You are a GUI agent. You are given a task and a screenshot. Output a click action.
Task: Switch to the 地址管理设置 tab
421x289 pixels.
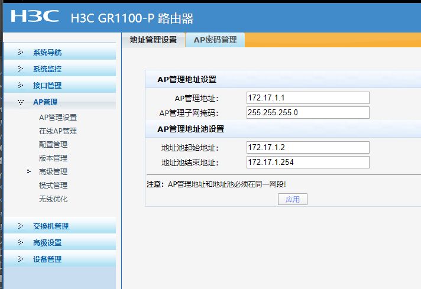(153, 40)
